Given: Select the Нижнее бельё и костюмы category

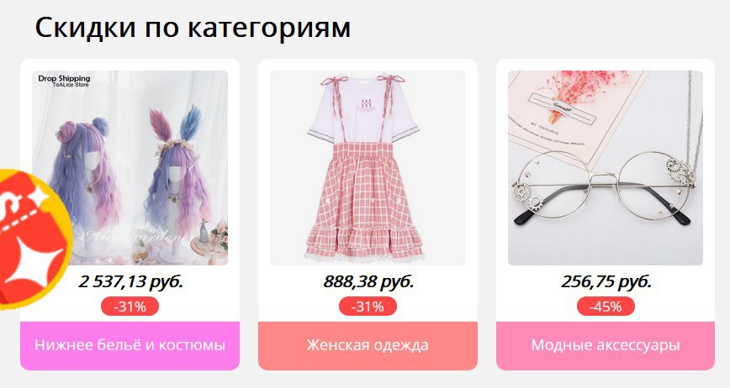Looking at the screenshot, I should pos(130,345).
